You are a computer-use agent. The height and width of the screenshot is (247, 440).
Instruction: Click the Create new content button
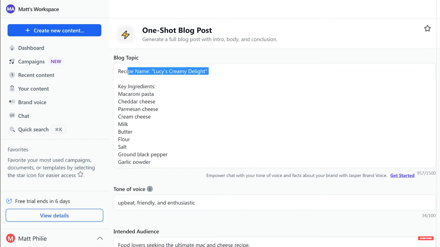(x=54, y=30)
